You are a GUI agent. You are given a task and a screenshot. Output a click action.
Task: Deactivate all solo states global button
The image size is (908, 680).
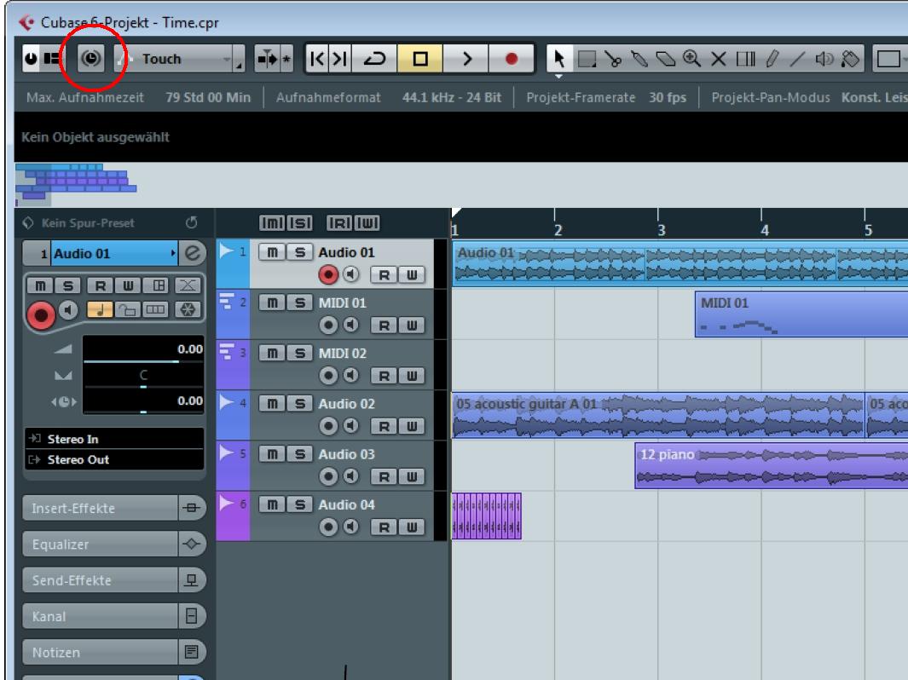(x=300, y=222)
